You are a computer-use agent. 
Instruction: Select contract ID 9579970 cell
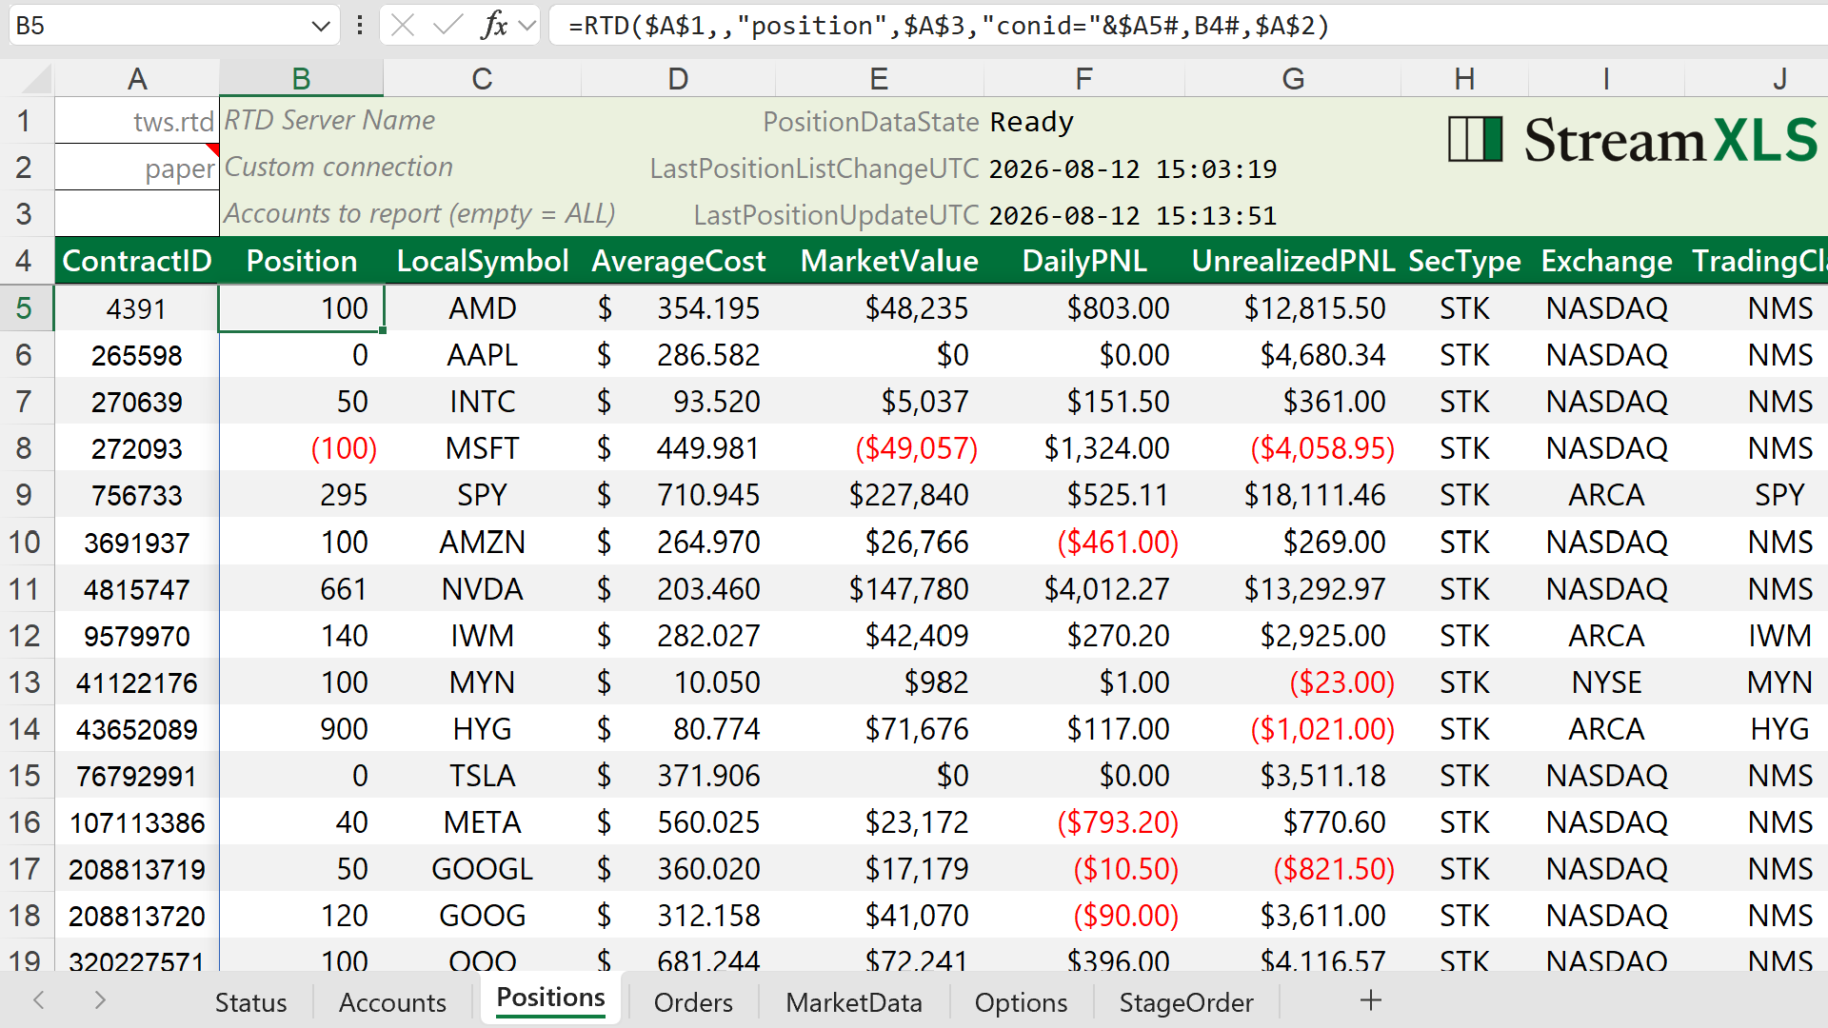tap(137, 636)
